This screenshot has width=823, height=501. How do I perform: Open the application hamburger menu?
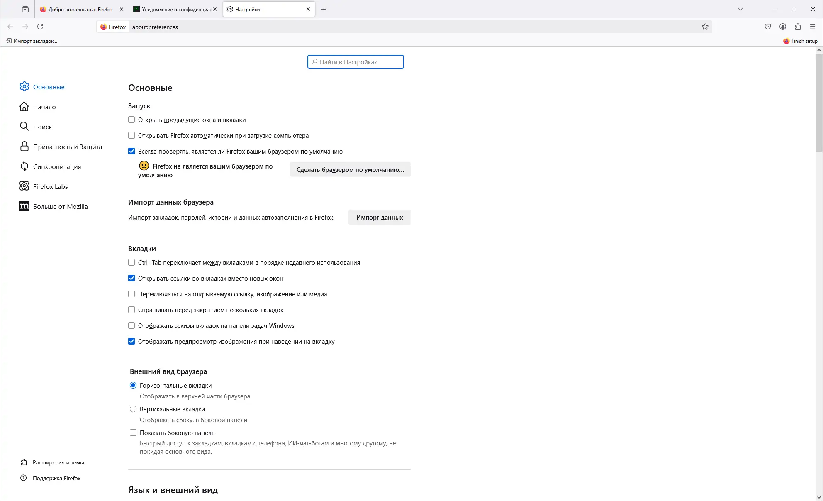813,27
